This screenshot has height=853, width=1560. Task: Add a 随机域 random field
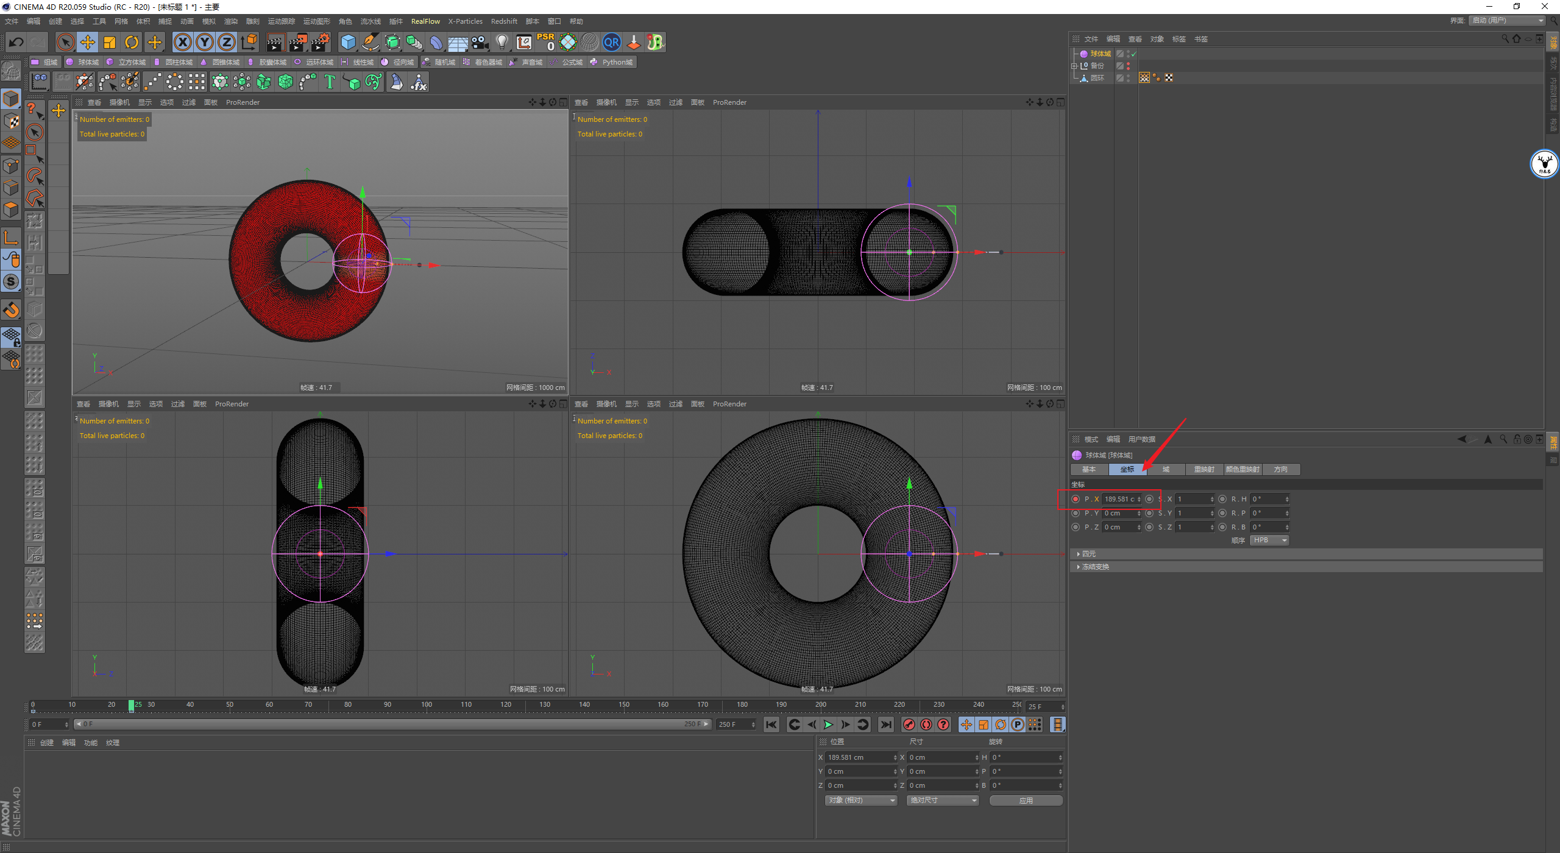pos(439,62)
